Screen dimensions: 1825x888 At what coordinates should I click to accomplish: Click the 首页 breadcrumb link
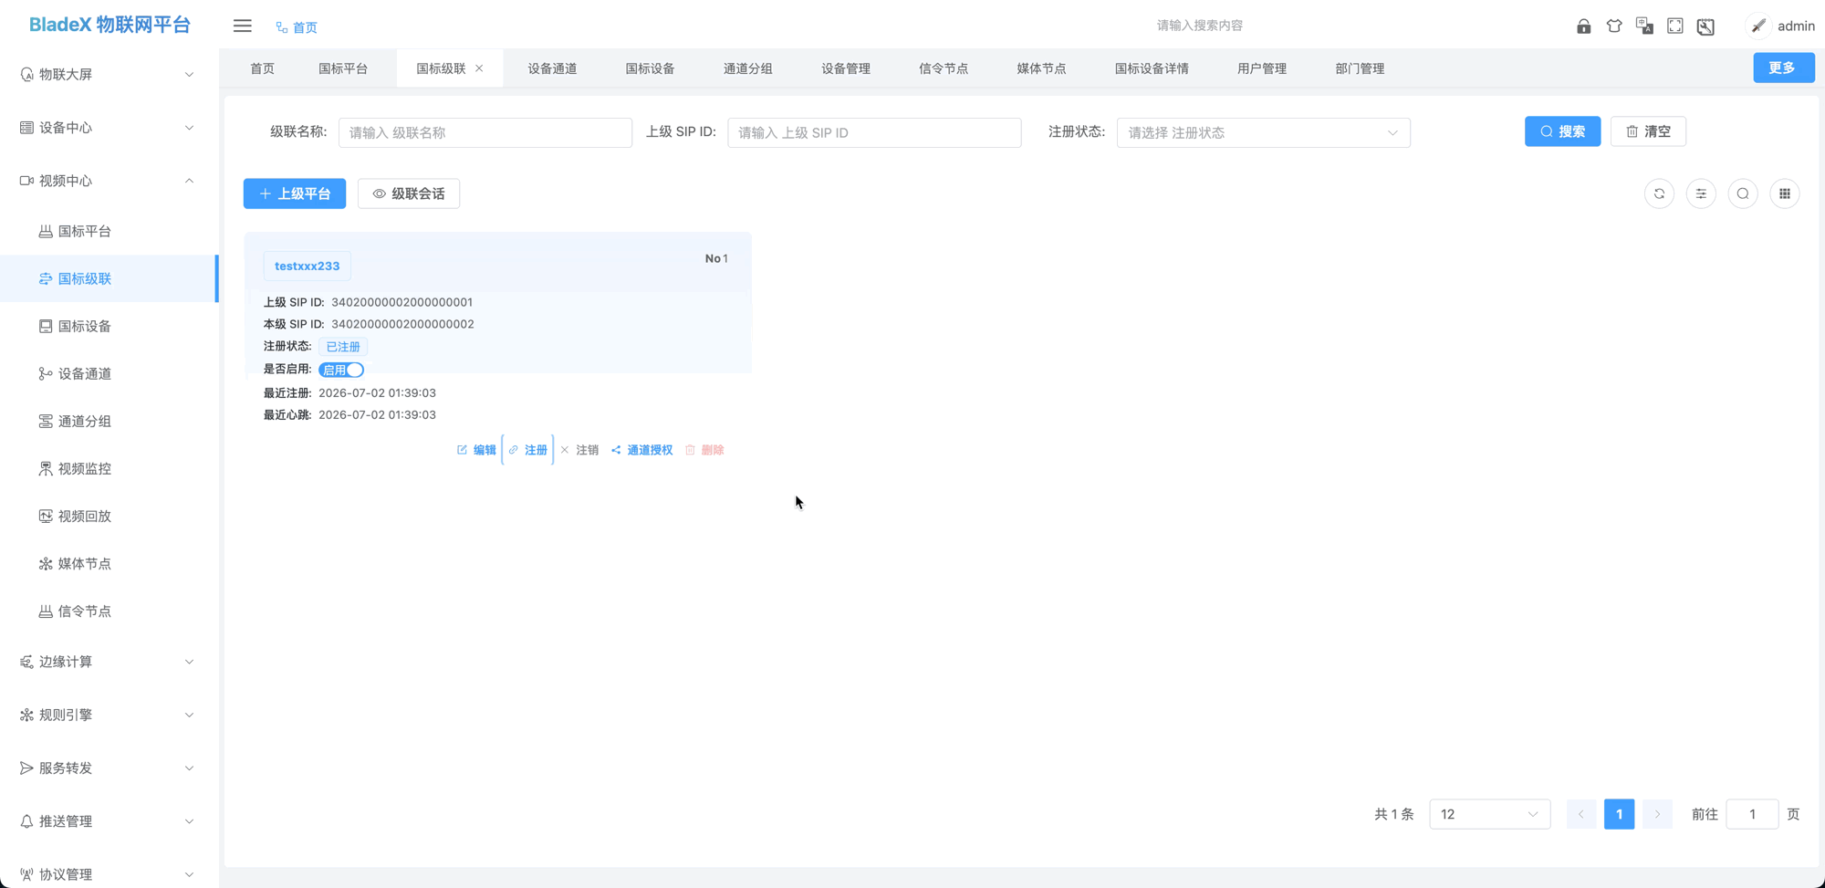[297, 27]
